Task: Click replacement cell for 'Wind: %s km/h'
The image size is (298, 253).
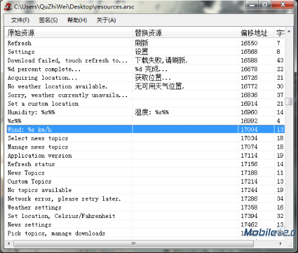Action: tap(186, 129)
